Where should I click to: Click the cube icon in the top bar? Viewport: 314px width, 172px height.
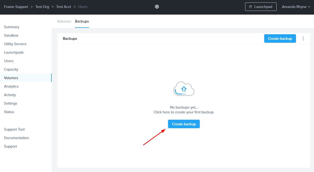(157, 6)
